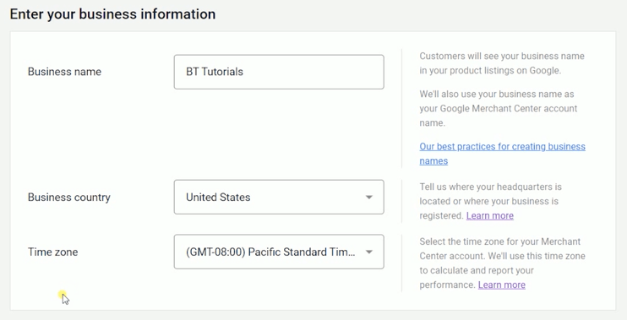Click the word names in the best-practices link
627x320 pixels.
[x=433, y=161]
